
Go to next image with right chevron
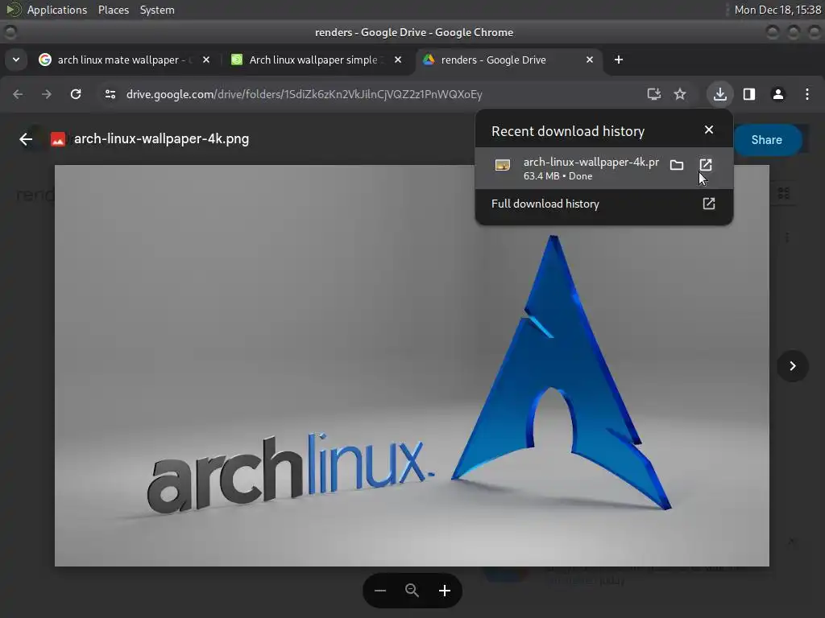[x=793, y=366]
